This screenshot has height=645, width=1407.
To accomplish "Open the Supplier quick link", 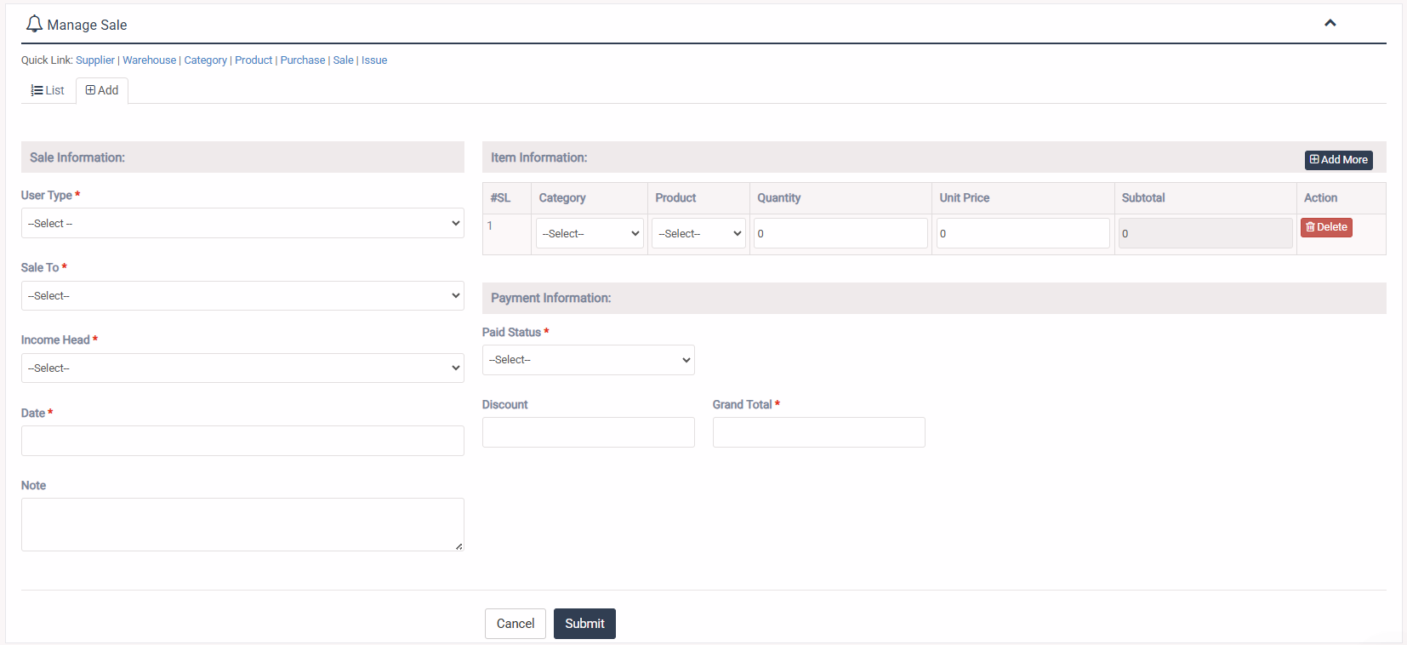I will click(x=95, y=60).
